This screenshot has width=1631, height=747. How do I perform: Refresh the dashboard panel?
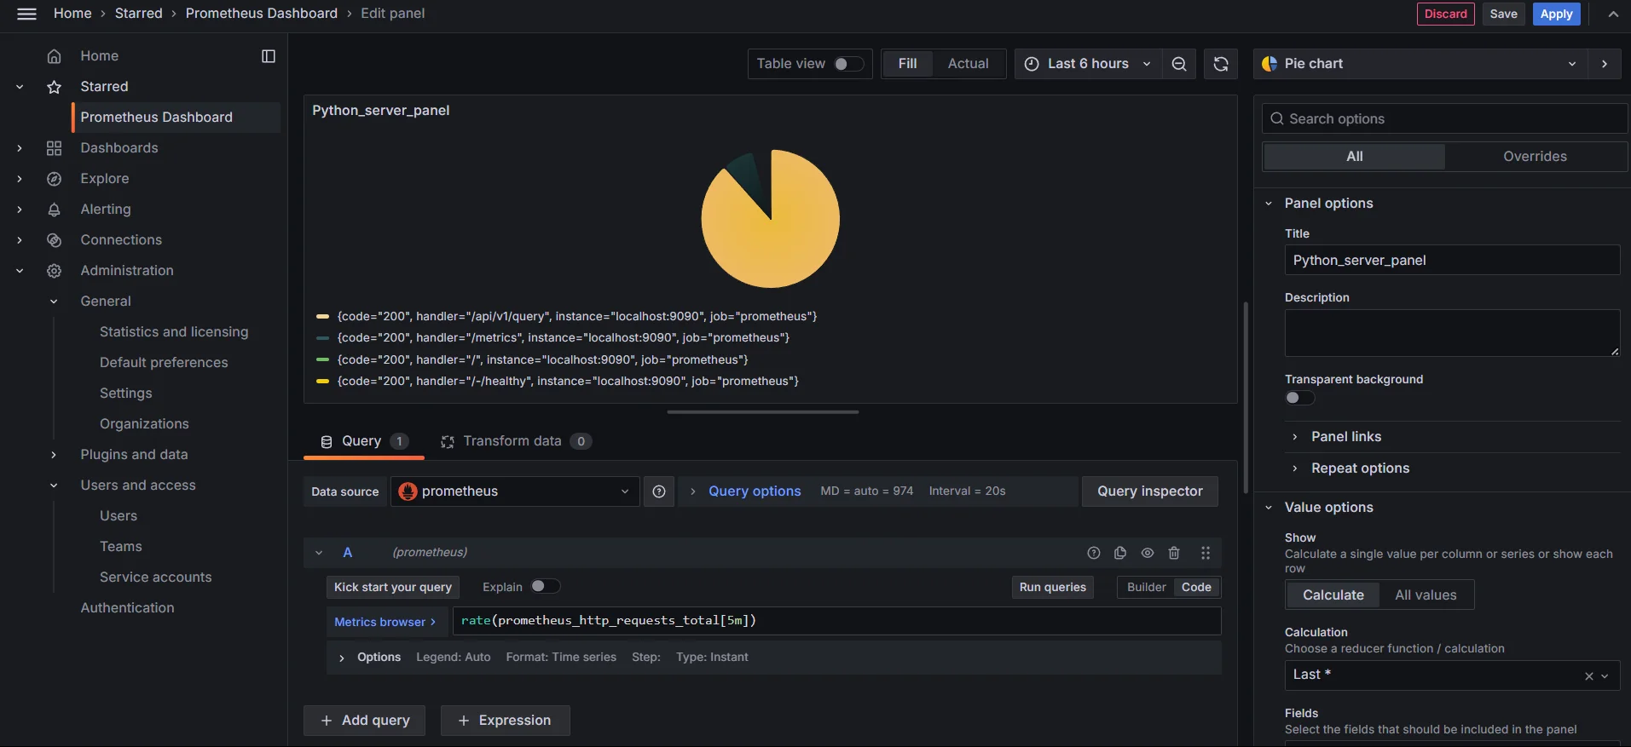pyautogui.click(x=1221, y=64)
